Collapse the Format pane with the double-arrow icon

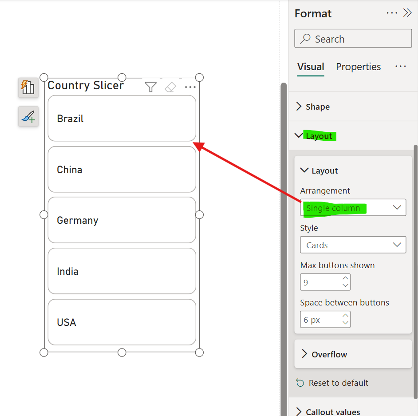[x=409, y=13]
